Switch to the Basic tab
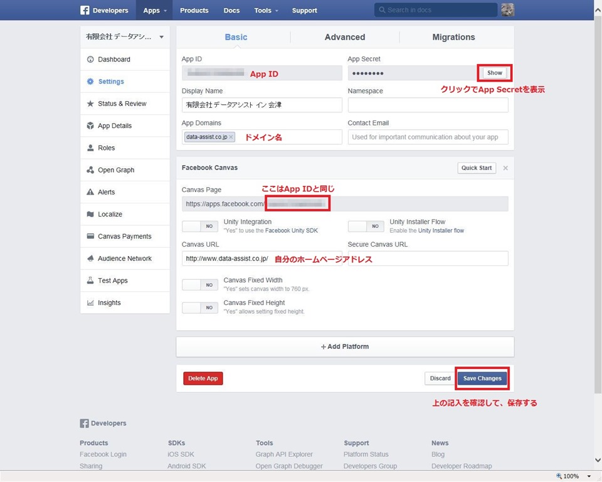 pyautogui.click(x=236, y=37)
